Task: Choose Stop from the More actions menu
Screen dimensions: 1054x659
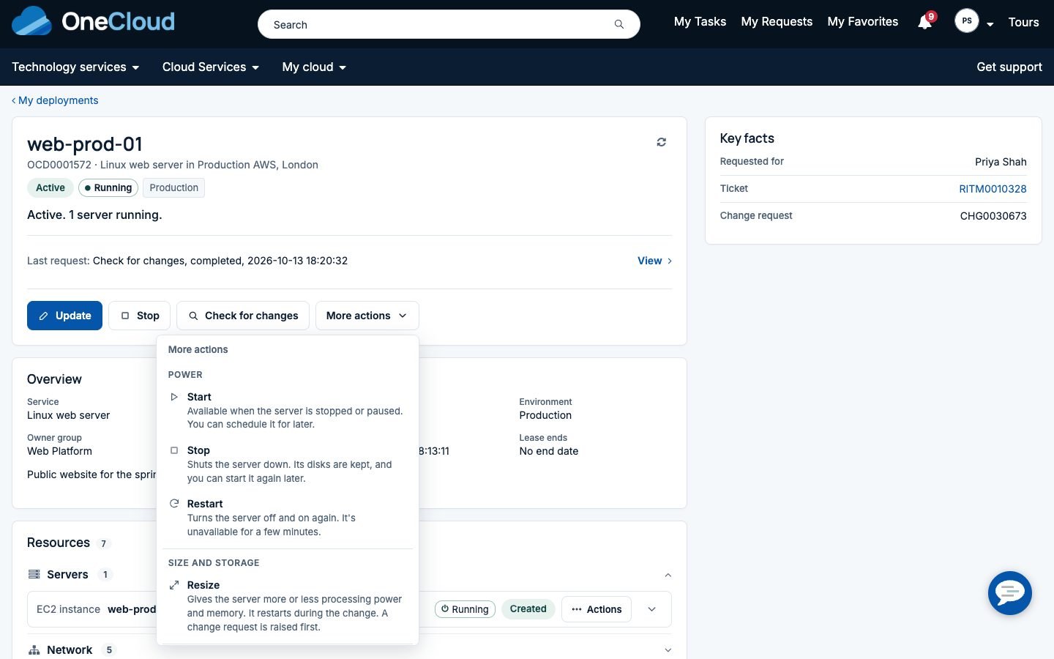Action: pyautogui.click(x=288, y=464)
